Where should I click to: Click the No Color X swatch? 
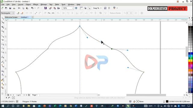[190, 25]
